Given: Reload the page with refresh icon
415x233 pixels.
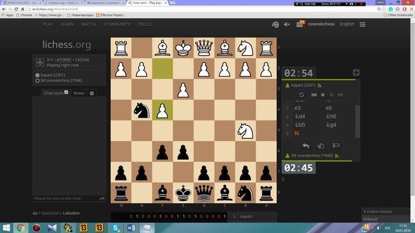Looking at the screenshot, I should pyautogui.click(x=16, y=9).
